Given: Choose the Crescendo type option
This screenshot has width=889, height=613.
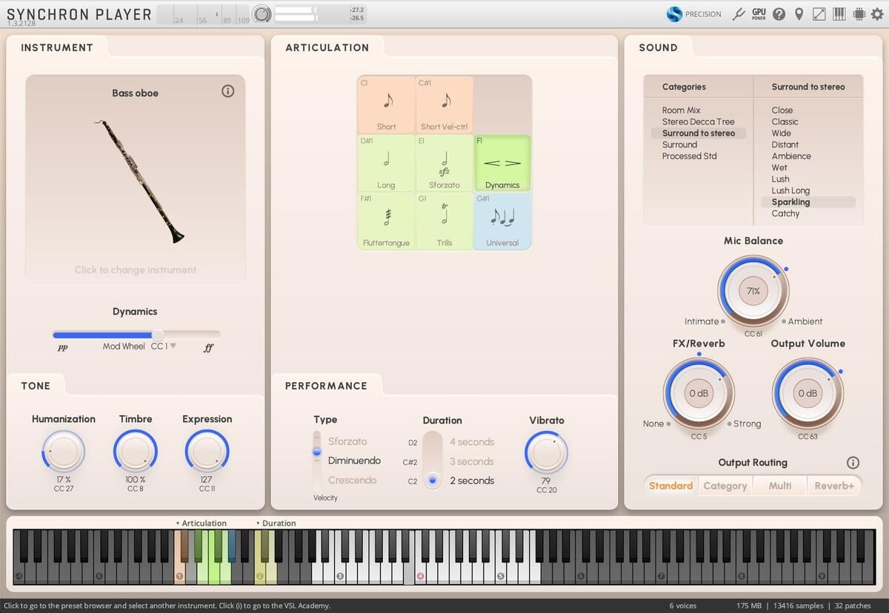Looking at the screenshot, I should 352,480.
